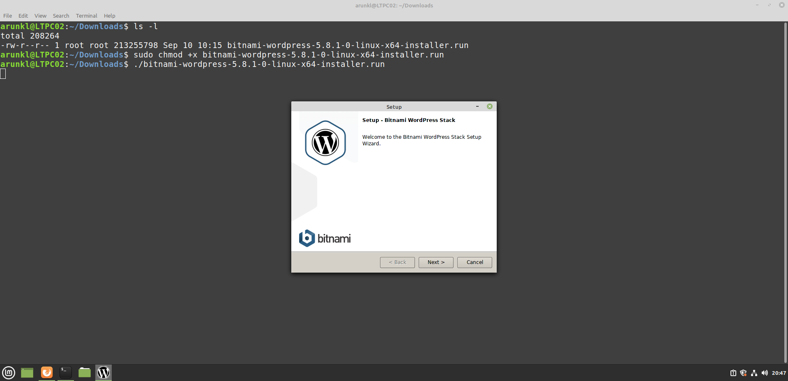788x381 pixels.
Task: Click the 'total 208264' terminal line
Action: [x=30, y=36]
